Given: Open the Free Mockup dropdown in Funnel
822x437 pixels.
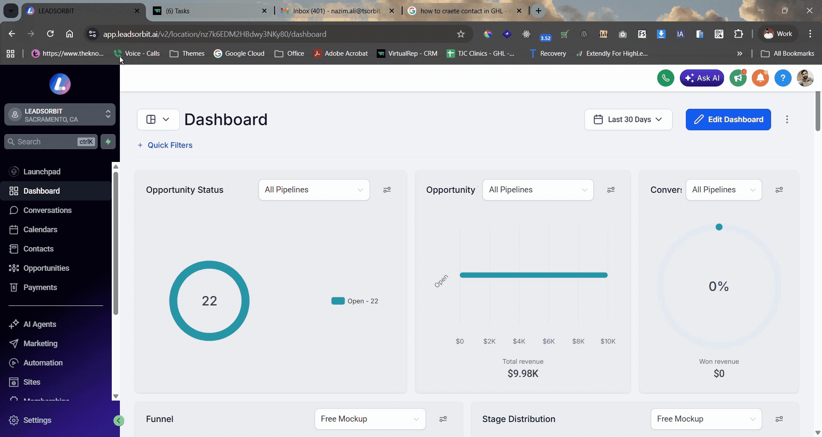Looking at the screenshot, I should (370, 419).
